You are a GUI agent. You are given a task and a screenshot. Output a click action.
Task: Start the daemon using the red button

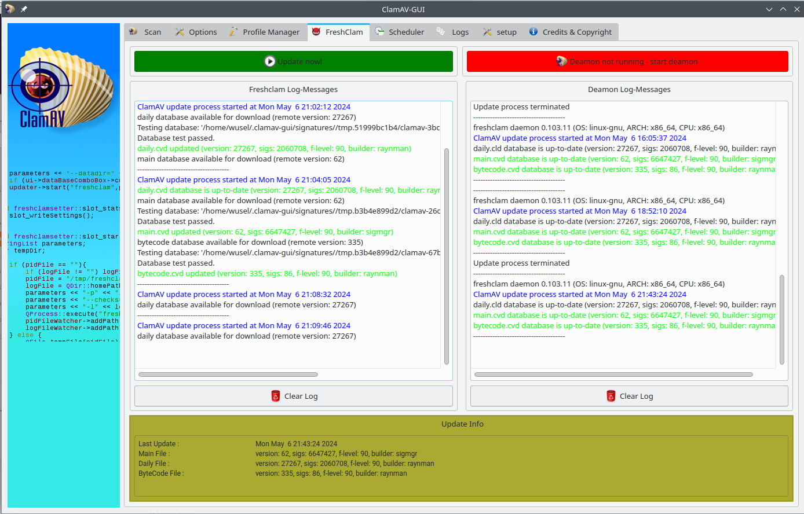tap(627, 61)
